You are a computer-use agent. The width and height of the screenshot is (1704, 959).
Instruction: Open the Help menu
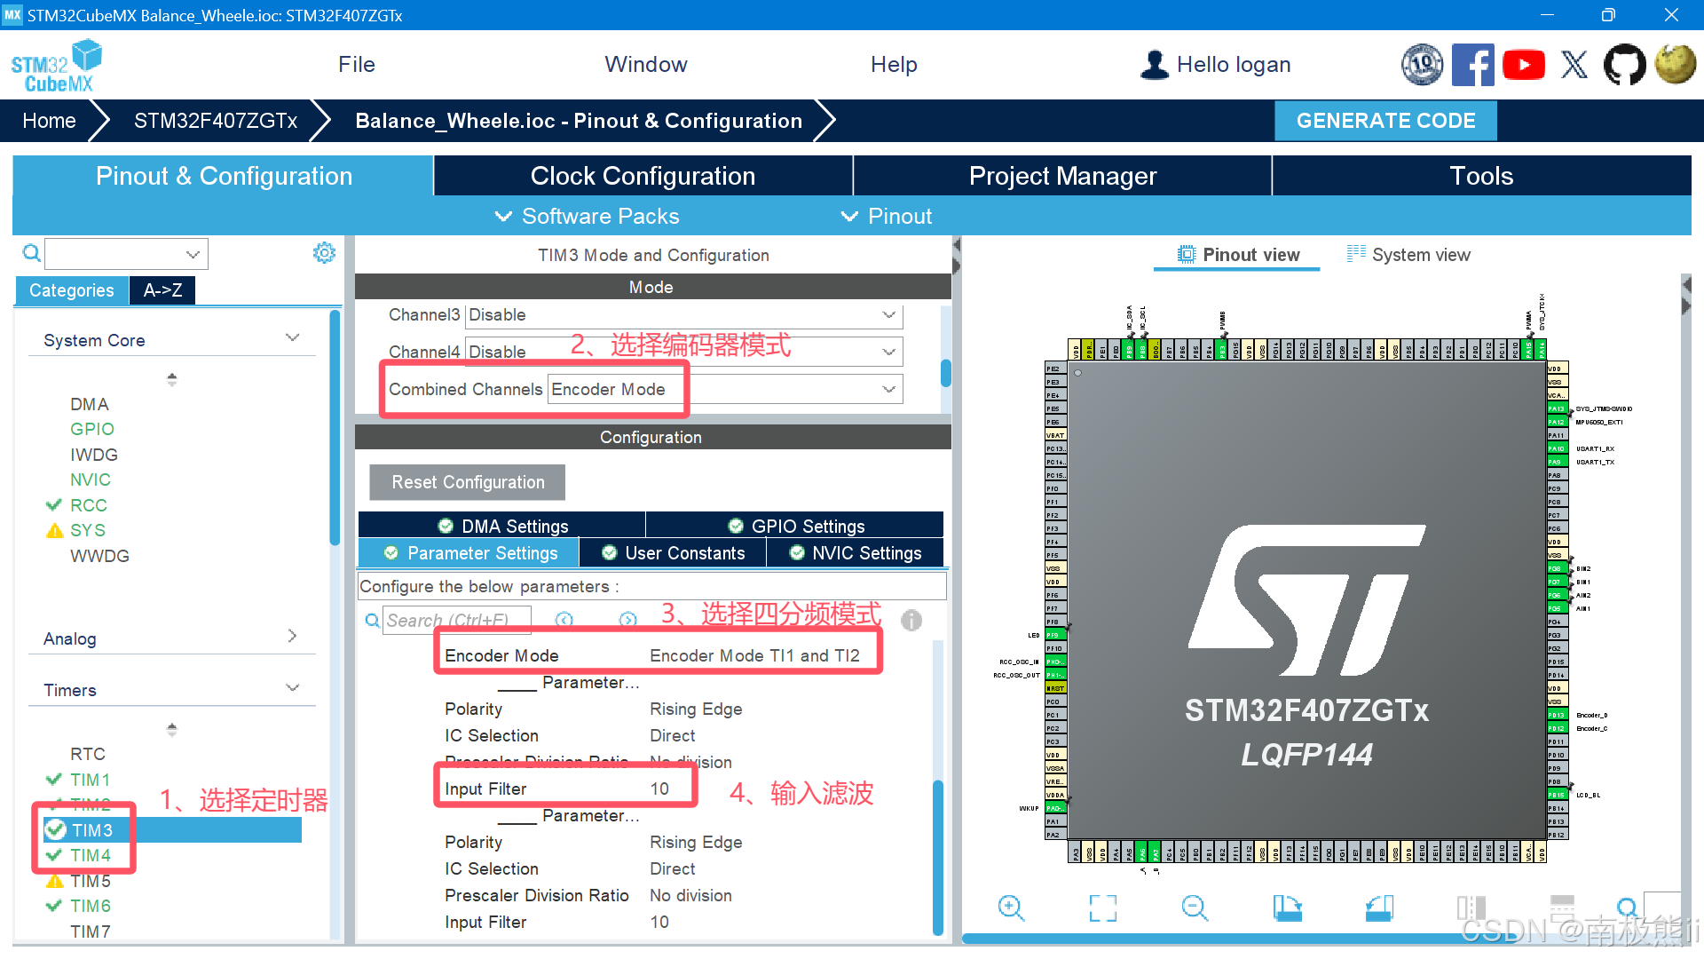pyautogui.click(x=894, y=65)
